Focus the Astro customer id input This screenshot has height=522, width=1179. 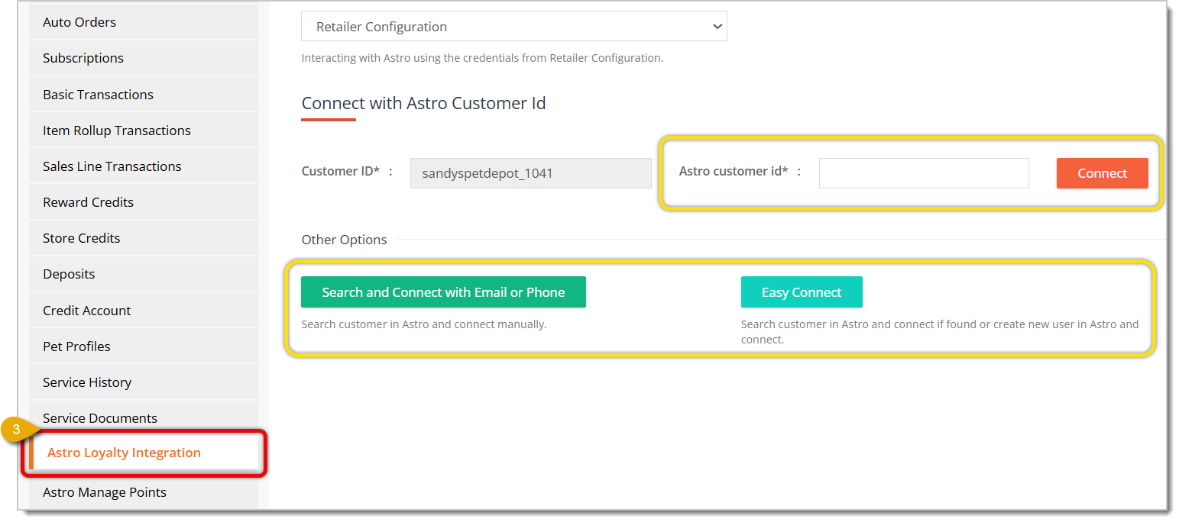click(x=924, y=173)
